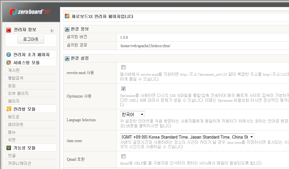The image size is (289, 169).
Task: Open 관리형 모듈 section
Action: pos(24,109)
